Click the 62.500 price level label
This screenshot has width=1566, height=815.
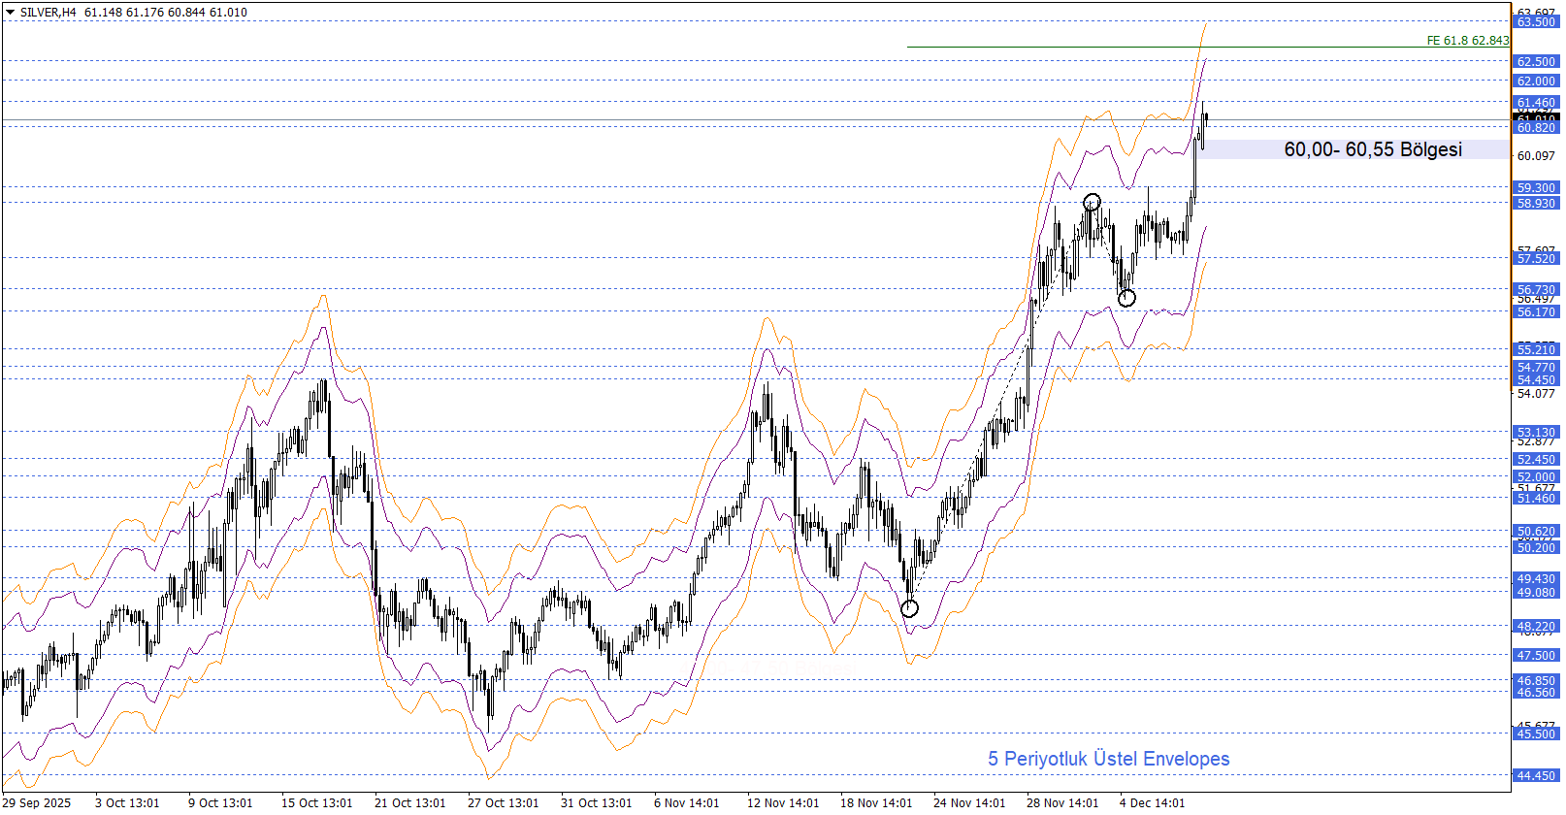[x=1536, y=62]
